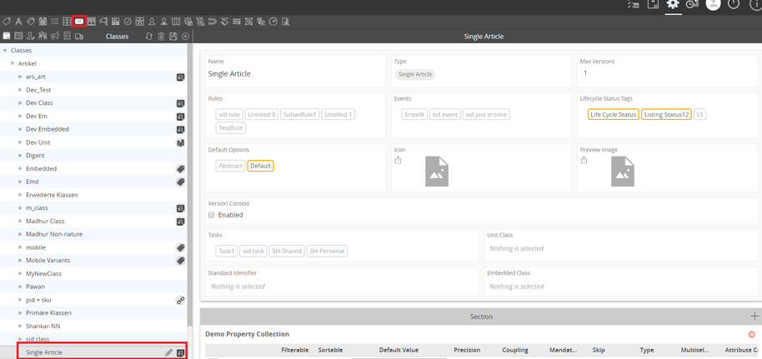Viewport: 762px width, 359px height.
Task: Select the Embedded class row
Action: pyautogui.click(x=93, y=168)
